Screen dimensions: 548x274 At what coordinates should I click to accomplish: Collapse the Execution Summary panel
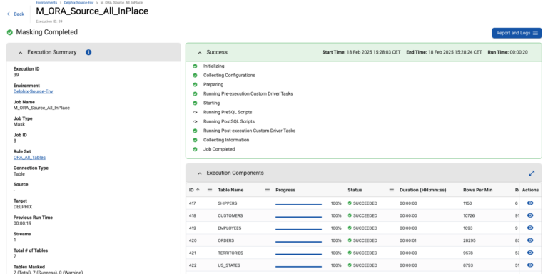20,52
